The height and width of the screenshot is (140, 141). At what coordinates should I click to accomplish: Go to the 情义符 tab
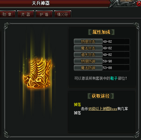click(x=63, y=14)
